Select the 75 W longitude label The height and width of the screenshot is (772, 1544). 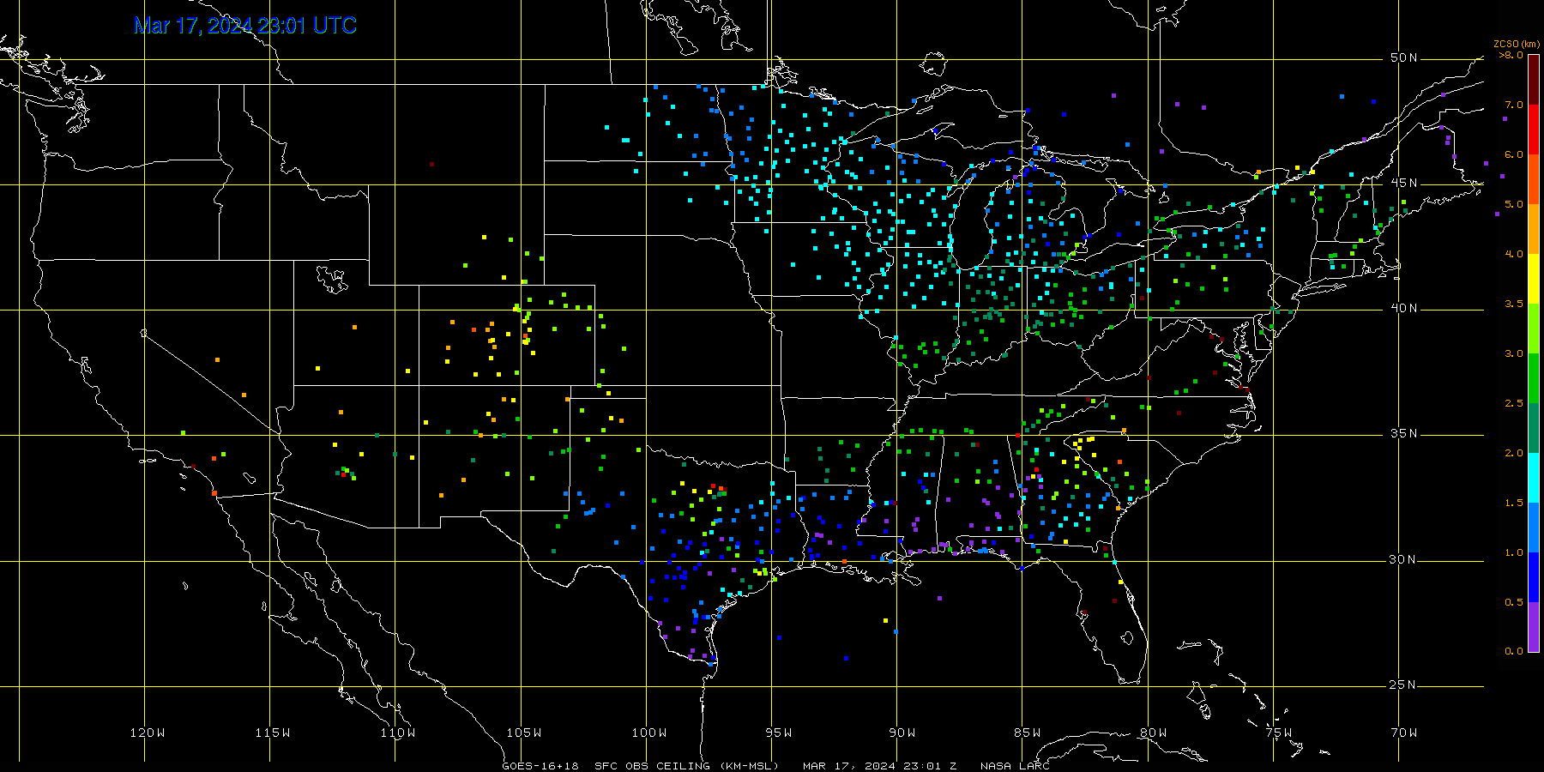(x=1278, y=733)
